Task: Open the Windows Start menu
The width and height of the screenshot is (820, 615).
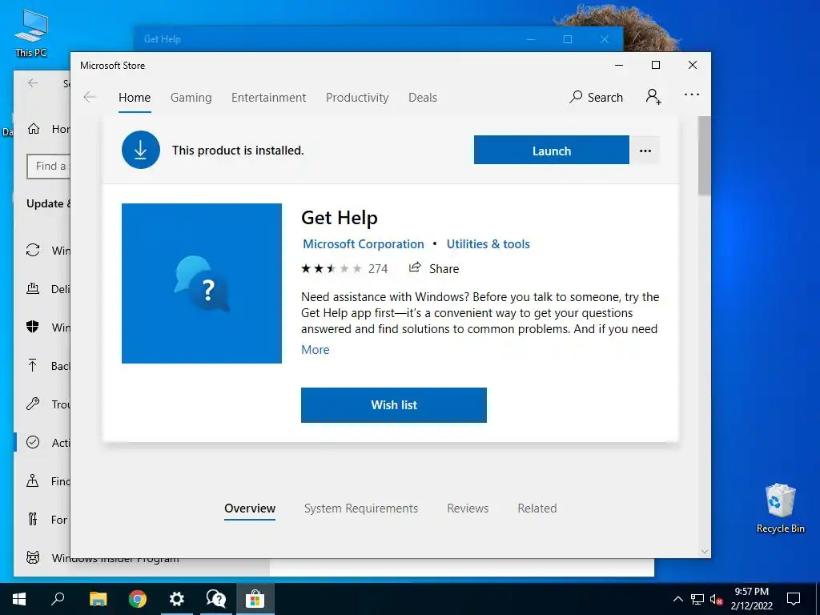Action: click(x=19, y=599)
